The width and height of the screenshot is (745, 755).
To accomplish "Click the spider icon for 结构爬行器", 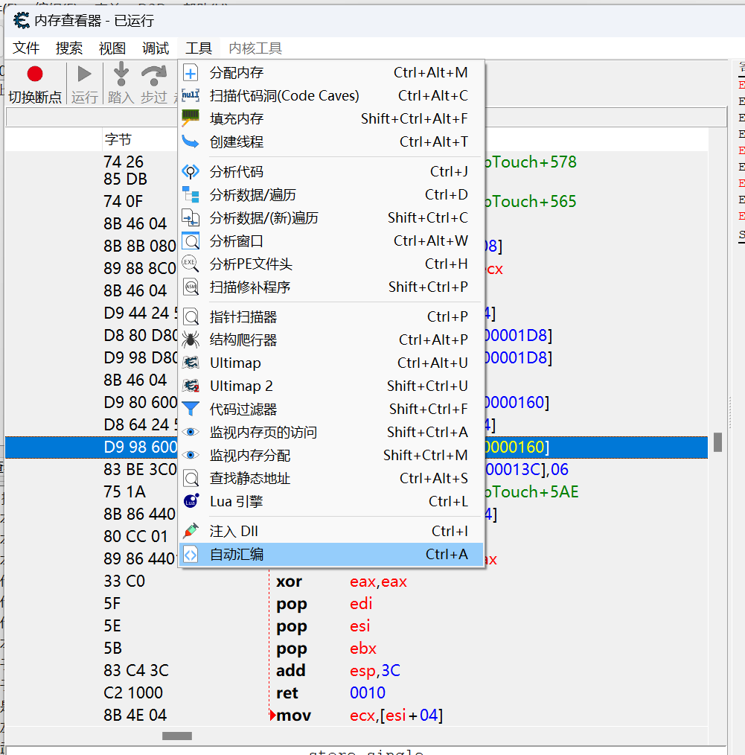I will [x=191, y=340].
